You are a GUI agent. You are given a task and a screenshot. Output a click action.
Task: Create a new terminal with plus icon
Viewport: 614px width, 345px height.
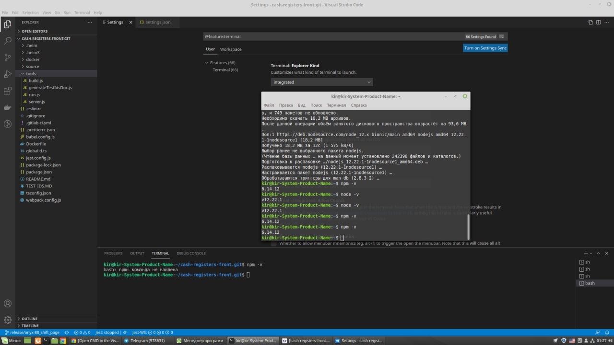586,253
